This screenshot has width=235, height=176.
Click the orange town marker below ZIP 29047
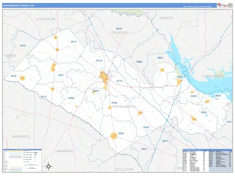(162, 70)
